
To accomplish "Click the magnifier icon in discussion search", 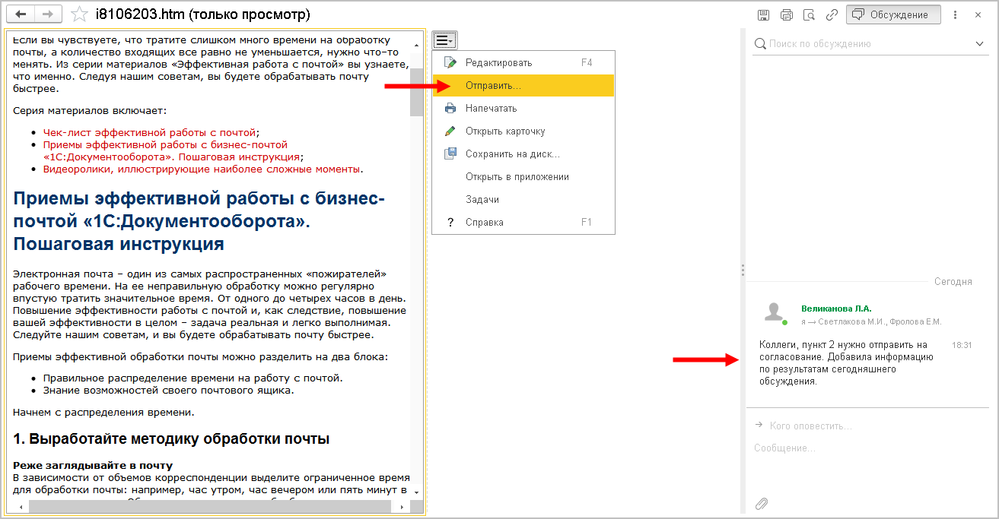I will (759, 44).
